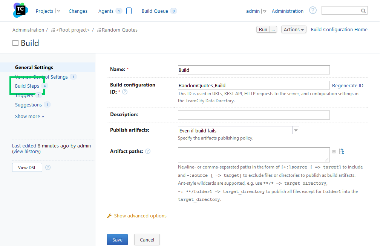Click the Build configuration square icon
The height and width of the screenshot is (246, 386).
click(15, 43)
